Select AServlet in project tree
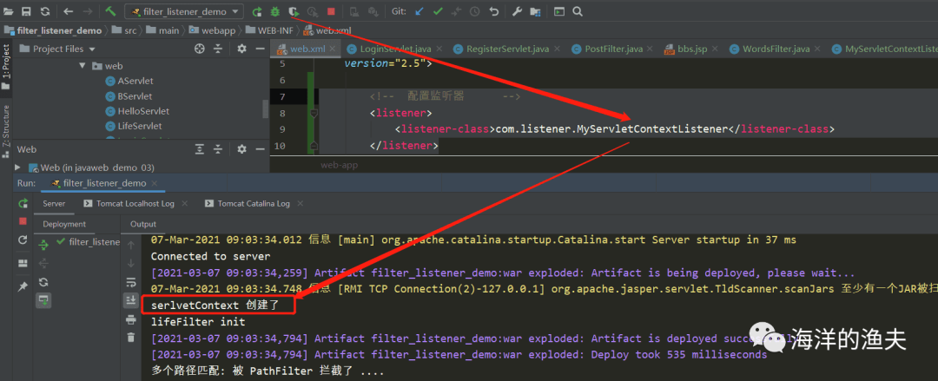This screenshot has height=381, width=938. point(129,81)
